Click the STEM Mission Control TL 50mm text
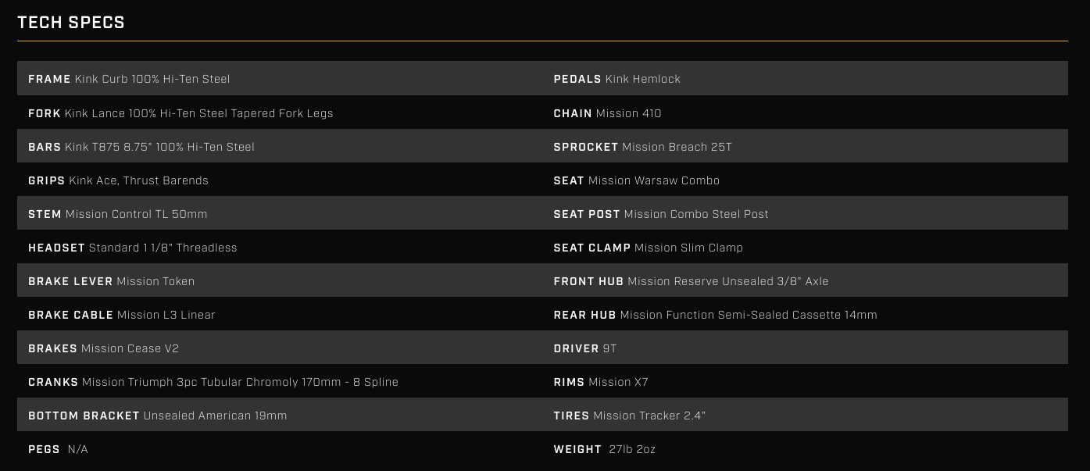Viewport: 1090px width, 471px height. pyautogui.click(x=118, y=214)
